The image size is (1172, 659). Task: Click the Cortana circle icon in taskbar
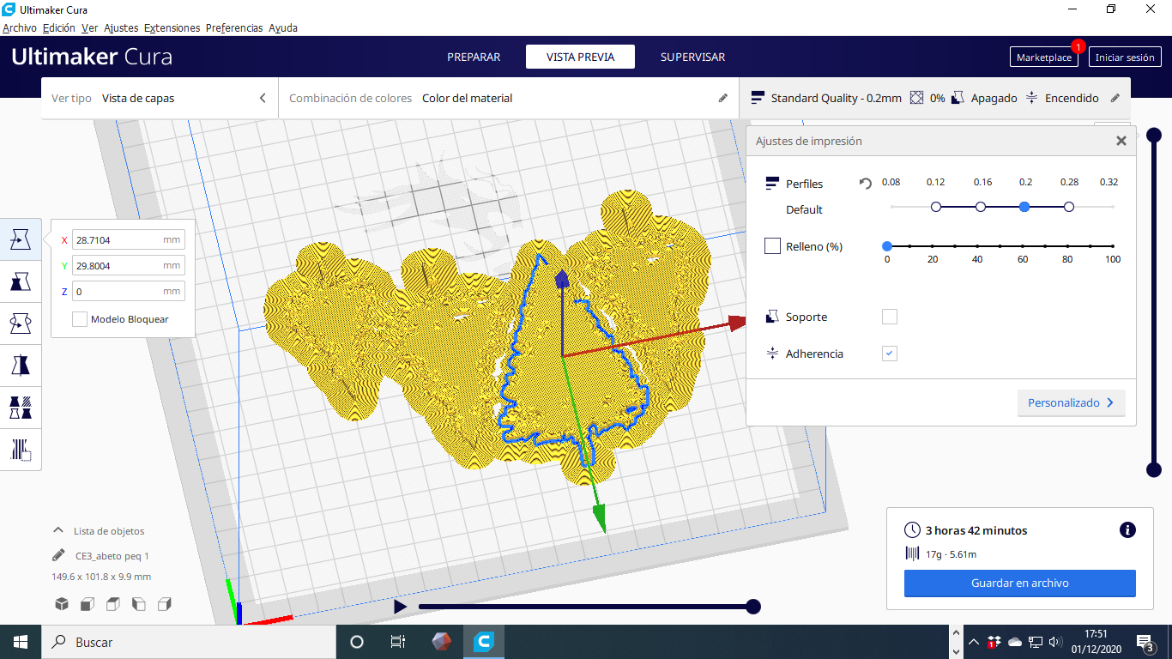point(357,642)
